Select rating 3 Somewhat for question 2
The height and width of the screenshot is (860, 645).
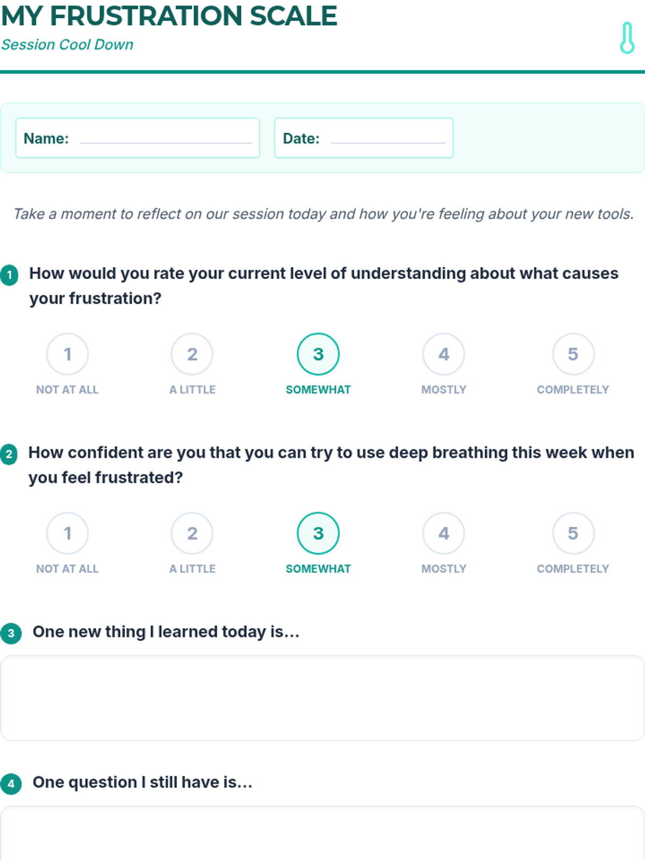click(x=318, y=533)
